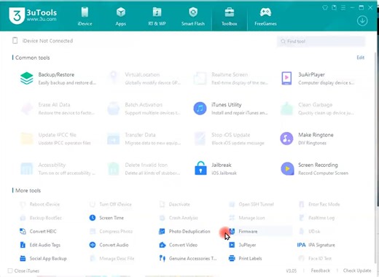This screenshot has height=277, width=379.
Task: Click the Feedback link
Action: 321,270
